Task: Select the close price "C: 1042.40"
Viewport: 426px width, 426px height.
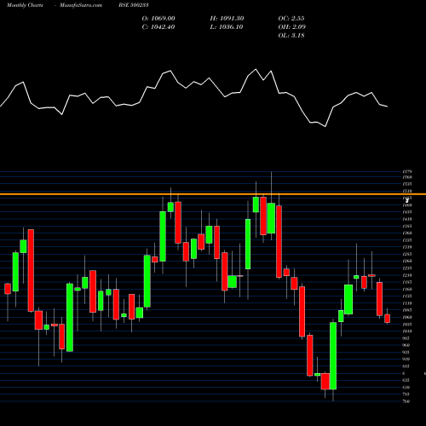Action: [x=158, y=27]
